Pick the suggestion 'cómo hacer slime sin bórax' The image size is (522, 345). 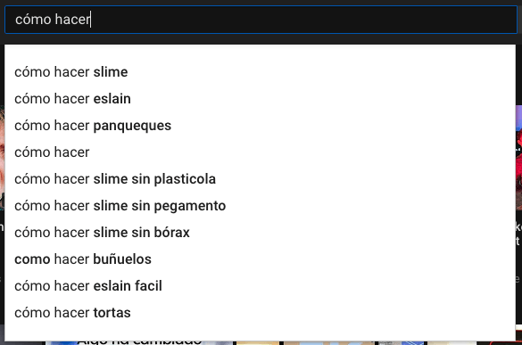[260, 233]
